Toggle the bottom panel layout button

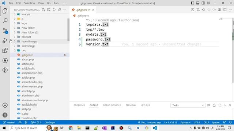click(x=198, y=3)
